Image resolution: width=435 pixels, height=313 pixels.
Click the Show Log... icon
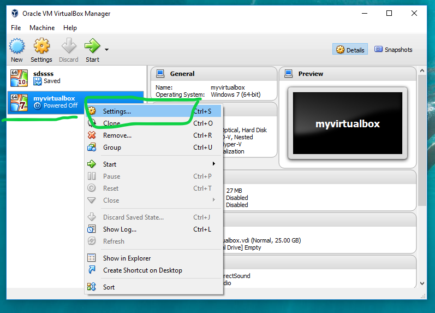92,229
